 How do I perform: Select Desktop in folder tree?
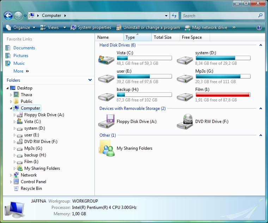click(25, 88)
